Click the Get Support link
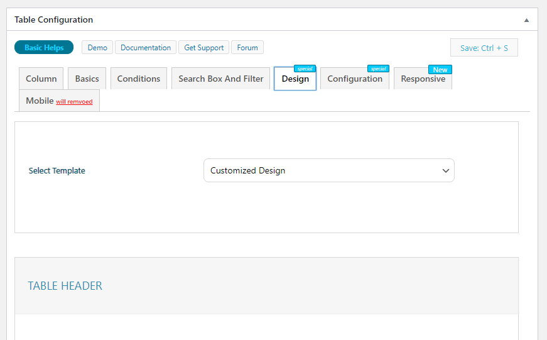 tap(203, 48)
